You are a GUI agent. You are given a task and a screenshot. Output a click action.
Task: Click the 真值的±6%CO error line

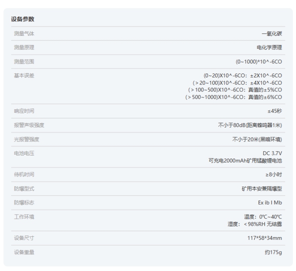tap(234, 97)
